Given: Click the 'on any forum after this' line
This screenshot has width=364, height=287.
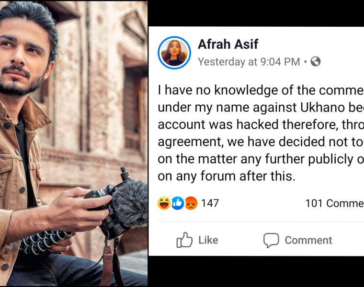Looking at the screenshot, I should [227, 176].
